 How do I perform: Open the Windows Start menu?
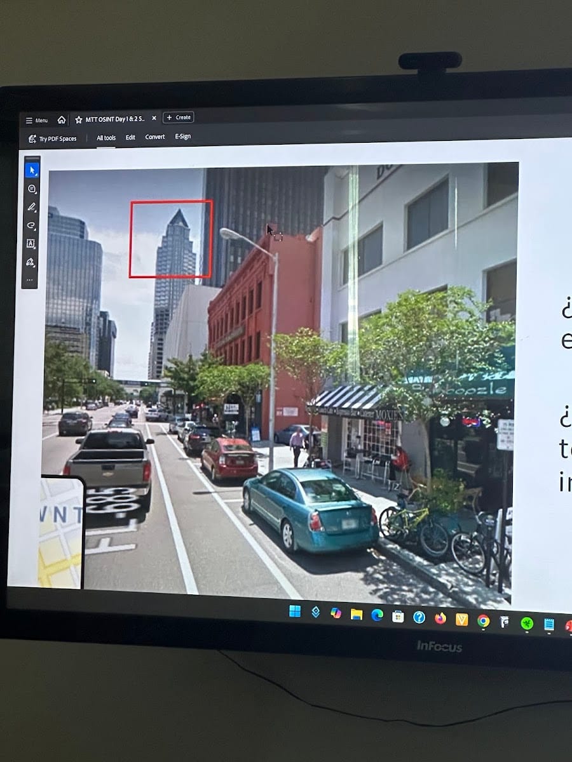pyautogui.click(x=295, y=612)
